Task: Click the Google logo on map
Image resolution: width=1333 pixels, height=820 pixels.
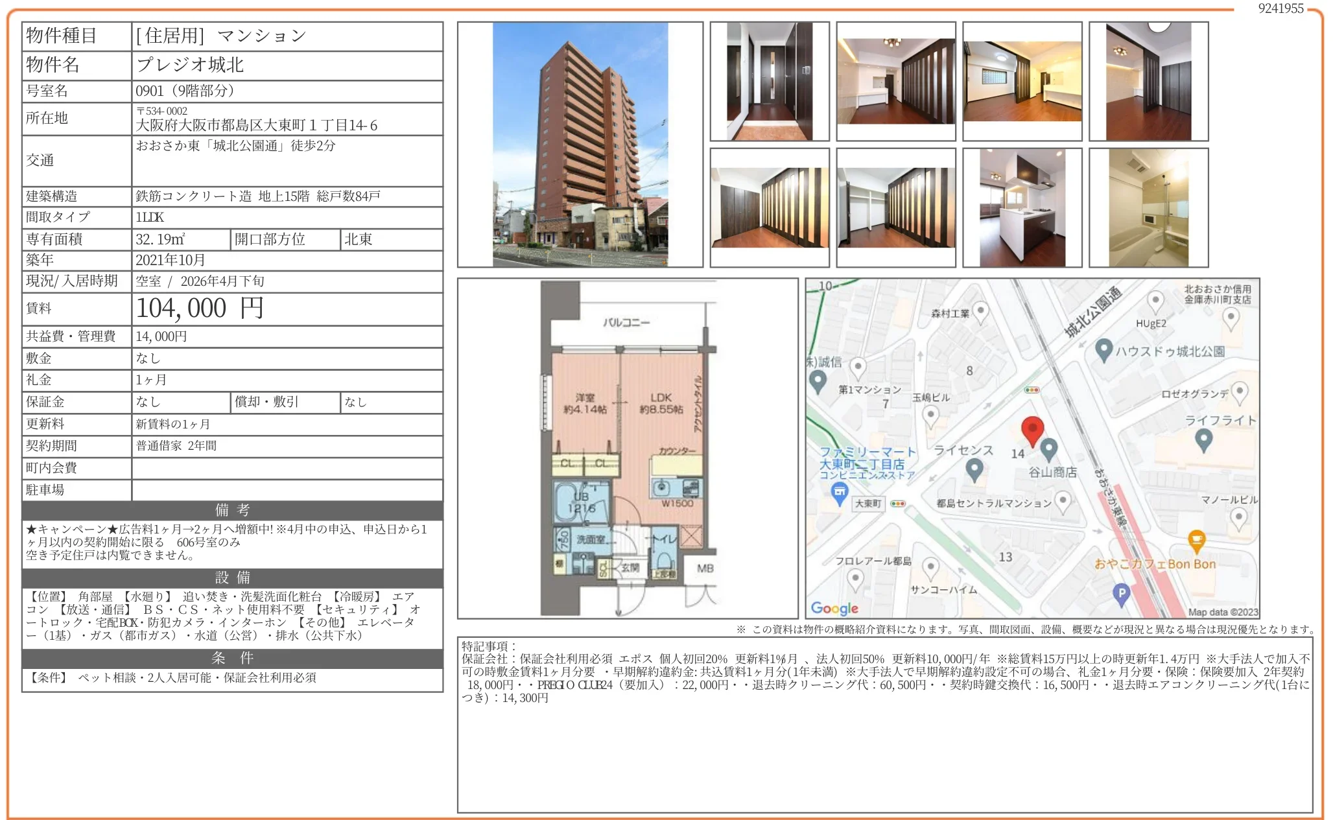Action: point(834,608)
